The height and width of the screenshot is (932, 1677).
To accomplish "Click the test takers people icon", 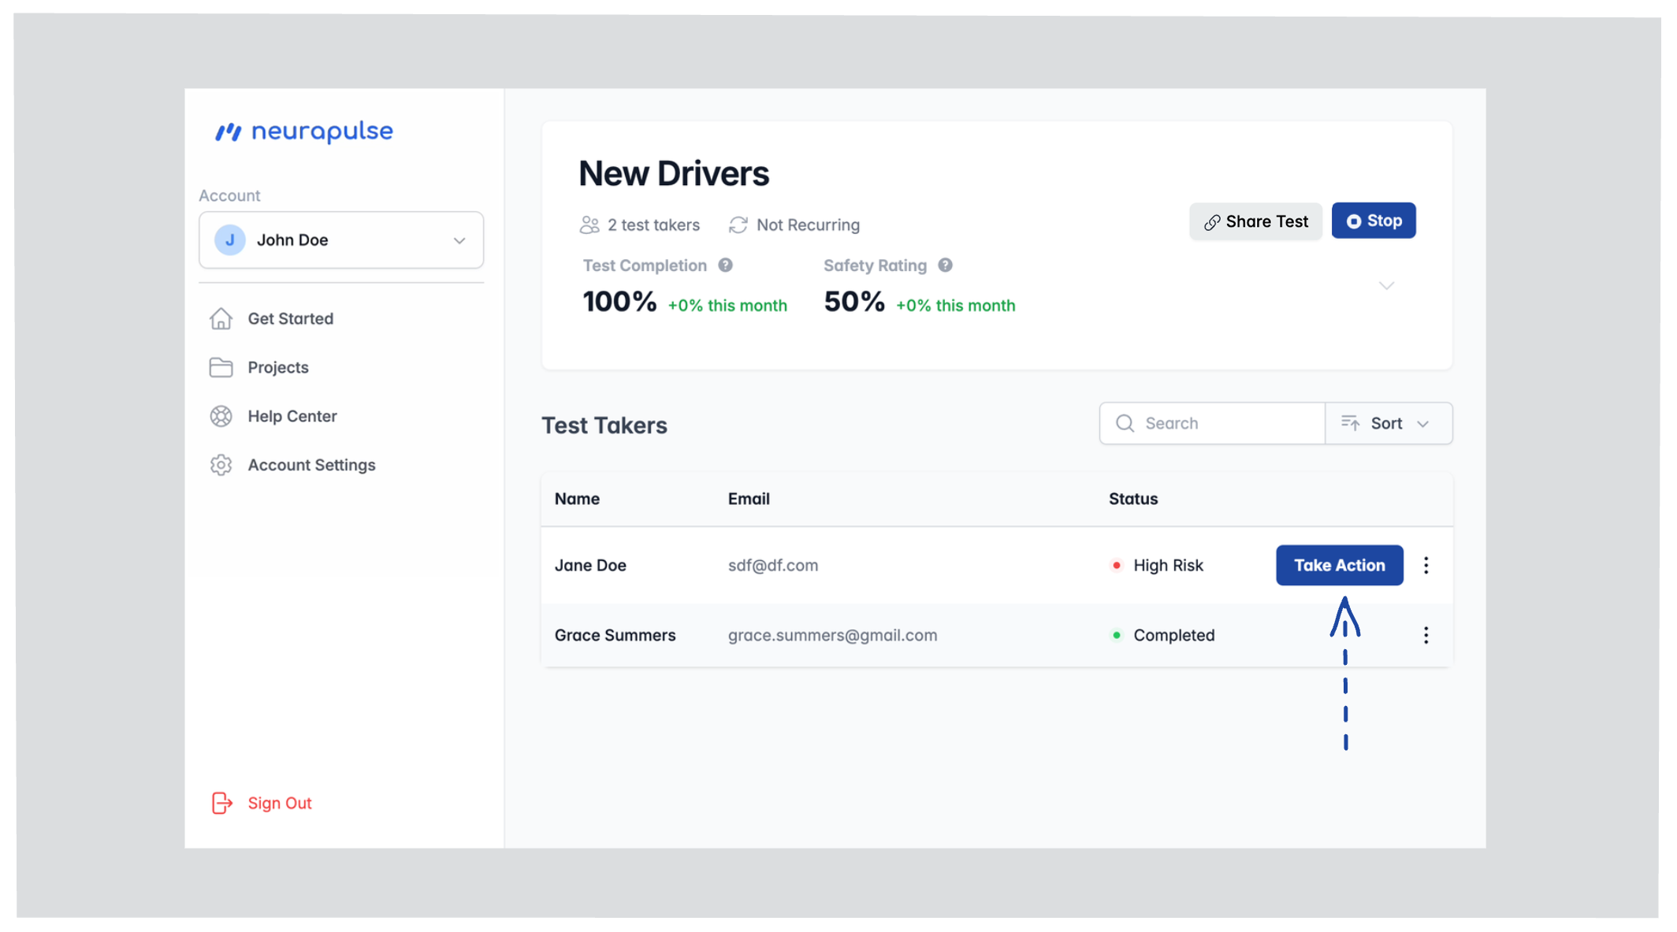I will (x=589, y=225).
